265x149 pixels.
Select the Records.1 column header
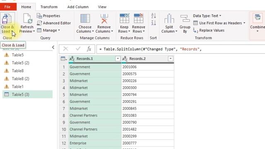95,59
